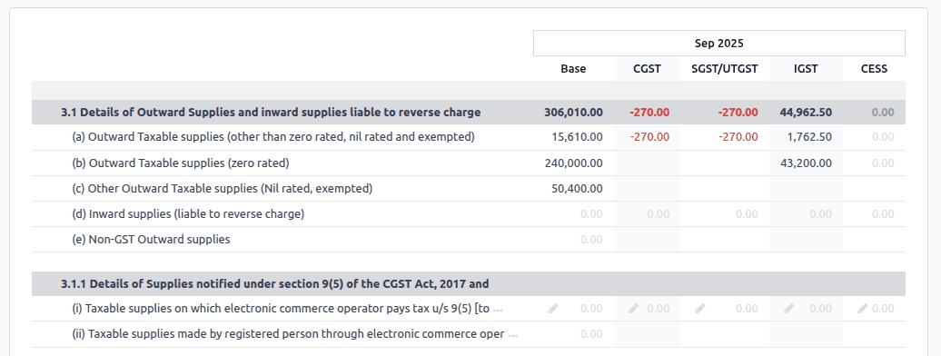Click the -270.00 CGST total in section 3.1
The height and width of the screenshot is (356, 941).
pyautogui.click(x=649, y=113)
